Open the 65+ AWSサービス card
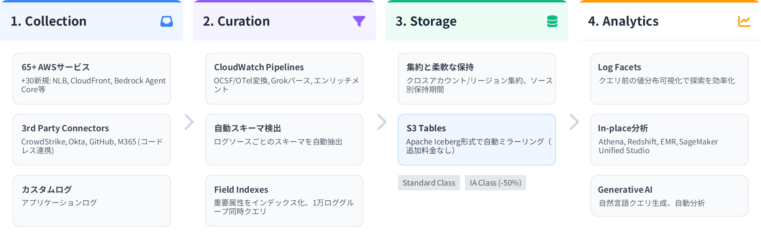 [92, 79]
